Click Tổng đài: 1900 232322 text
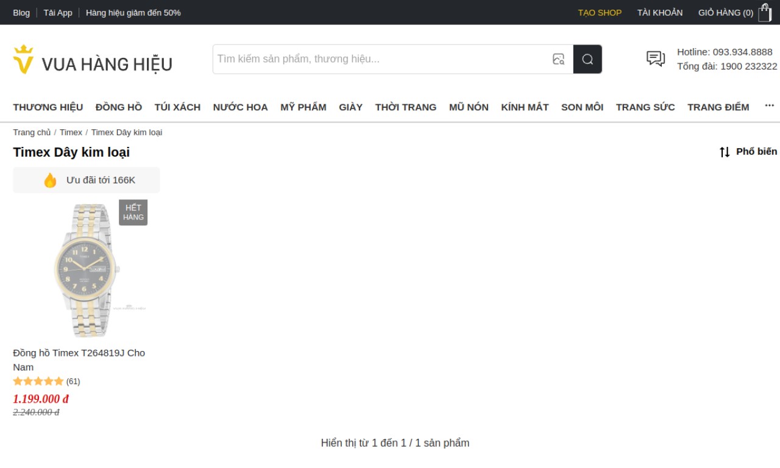The width and height of the screenshot is (780, 468). click(727, 66)
